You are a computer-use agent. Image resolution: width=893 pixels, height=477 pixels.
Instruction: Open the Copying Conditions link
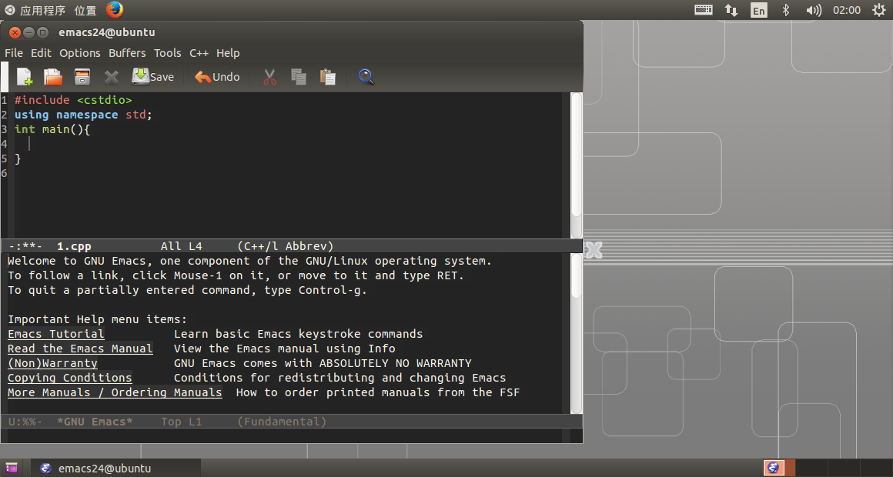tap(69, 378)
